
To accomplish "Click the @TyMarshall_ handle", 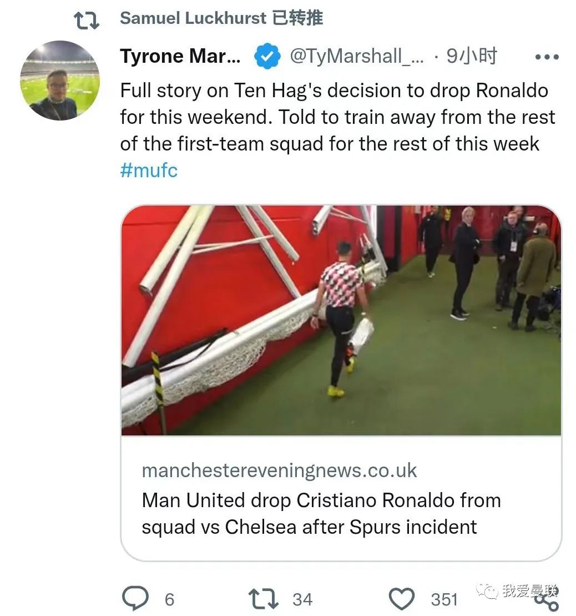I will click(x=357, y=56).
